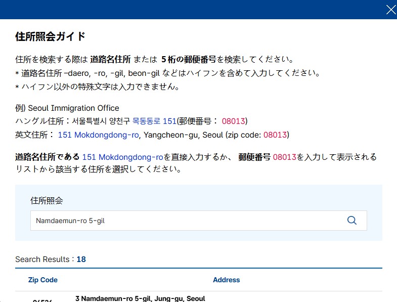This screenshot has height=302, width=397.
Task: Click the Seoul Immigration Office example text
Action: click(x=73, y=108)
